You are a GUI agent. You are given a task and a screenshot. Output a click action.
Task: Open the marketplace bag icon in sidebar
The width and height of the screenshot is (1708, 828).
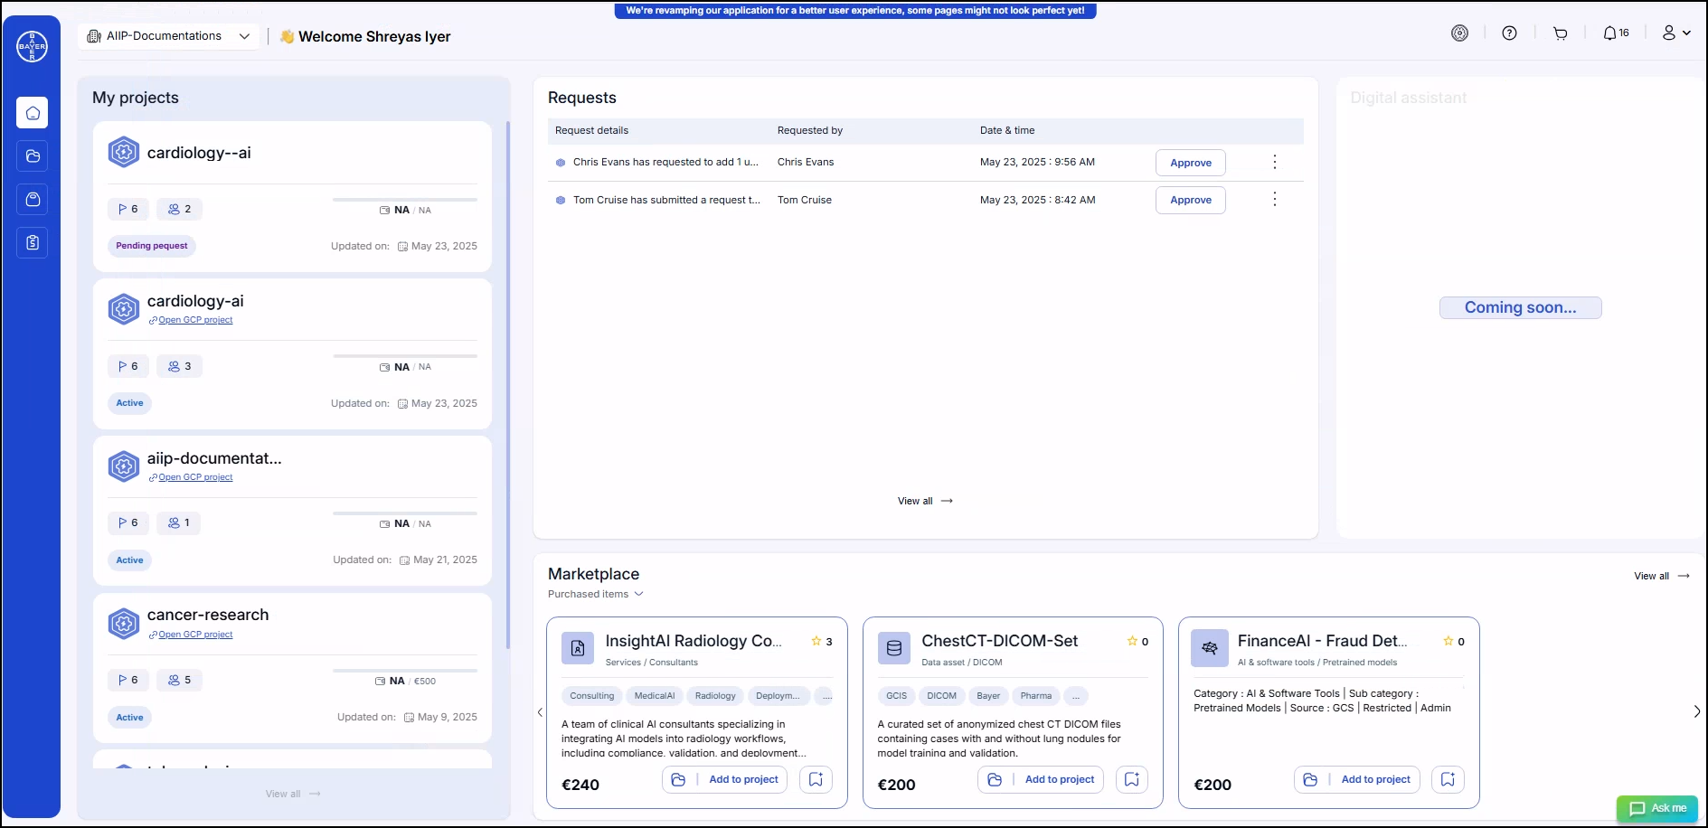click(x=33, y=199)
